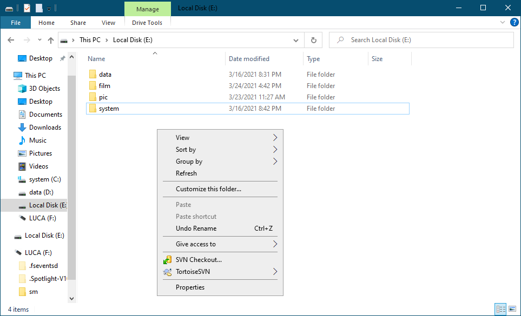
Task: Select the LUCA (F:) drive in the sidebar
Action: pyautogui.click(x=42, y=218)
